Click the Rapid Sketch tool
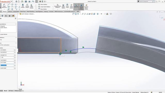 click(71, 6)
